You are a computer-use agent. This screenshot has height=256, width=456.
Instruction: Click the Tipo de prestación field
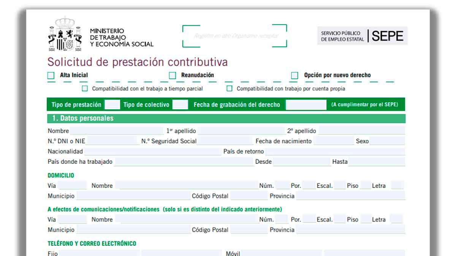112,105
